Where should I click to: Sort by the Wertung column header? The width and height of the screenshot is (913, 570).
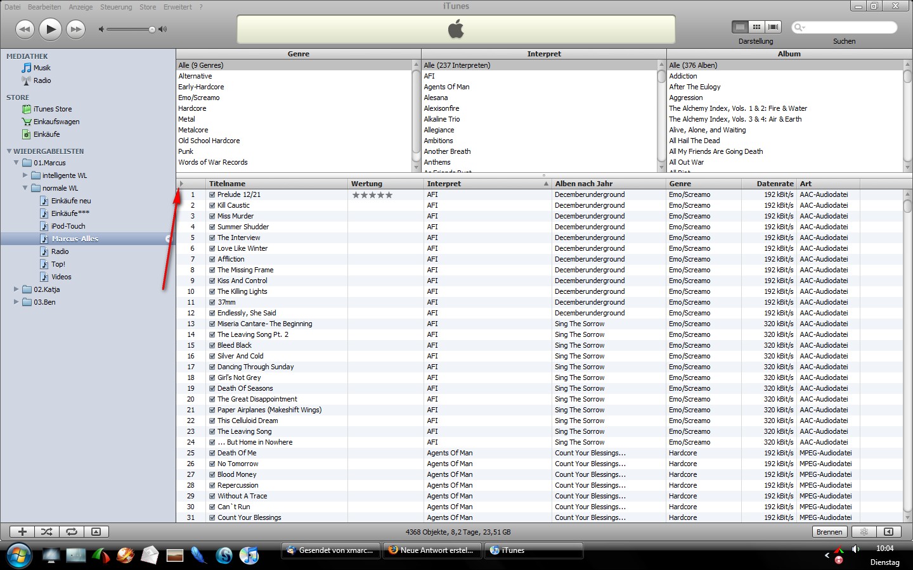pos(387,184)
